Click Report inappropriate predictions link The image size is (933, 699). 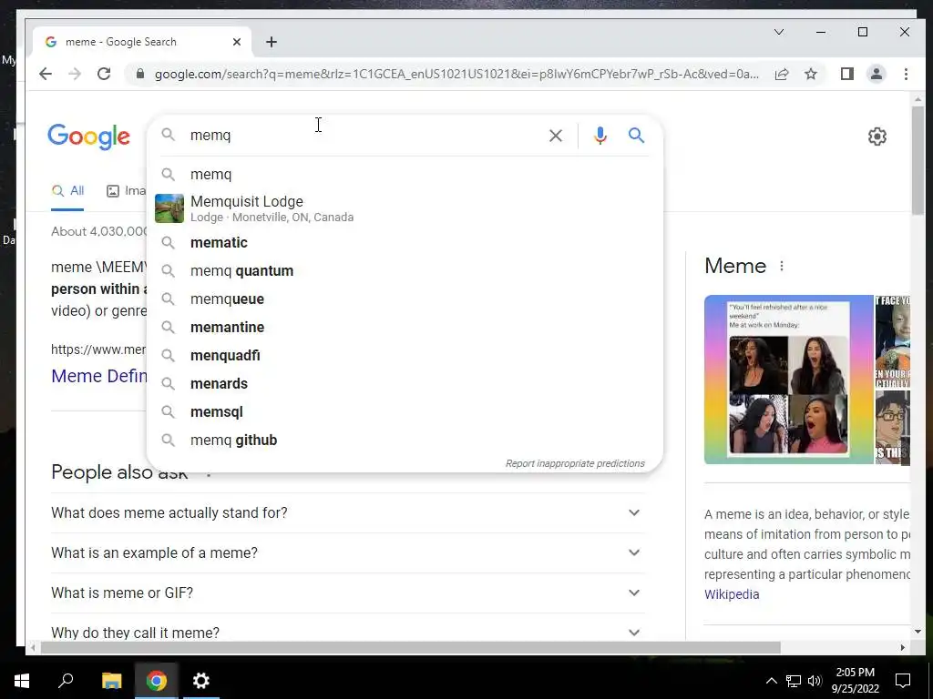click(x=575, y=463)
